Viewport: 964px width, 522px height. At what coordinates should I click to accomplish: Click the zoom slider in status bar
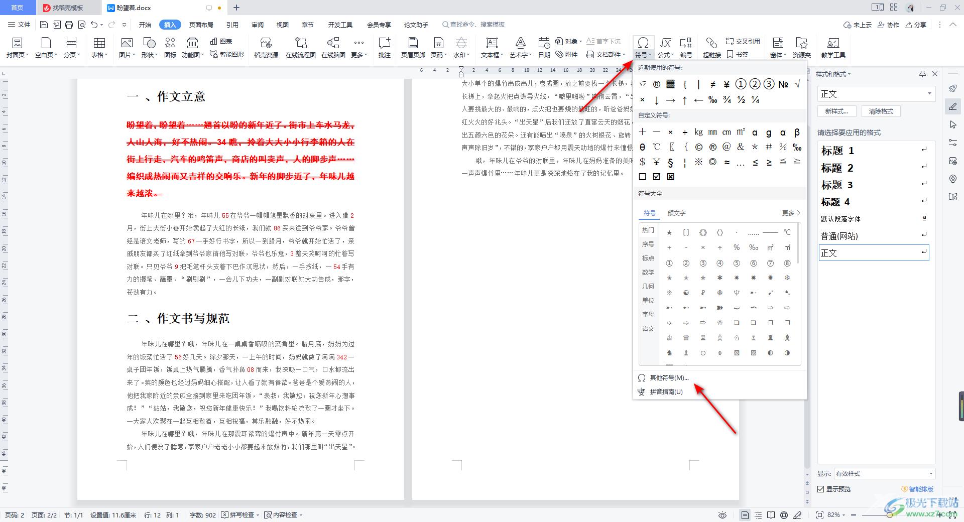tap(890, 515)
